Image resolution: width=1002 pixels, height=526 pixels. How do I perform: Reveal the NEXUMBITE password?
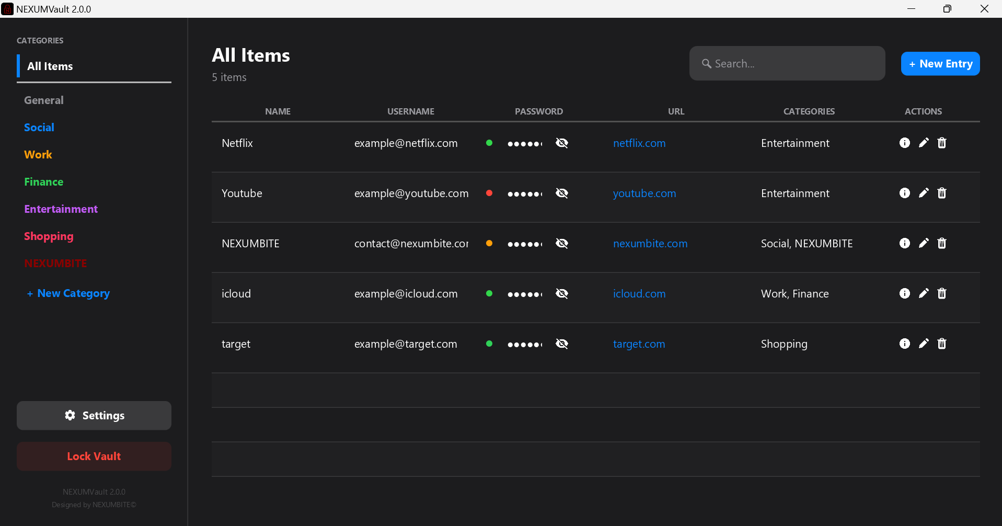(562, 243)
